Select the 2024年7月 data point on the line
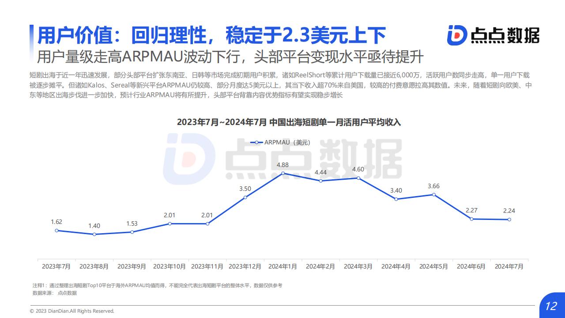Viewport: 565px width, 318px height. [509, 220]
